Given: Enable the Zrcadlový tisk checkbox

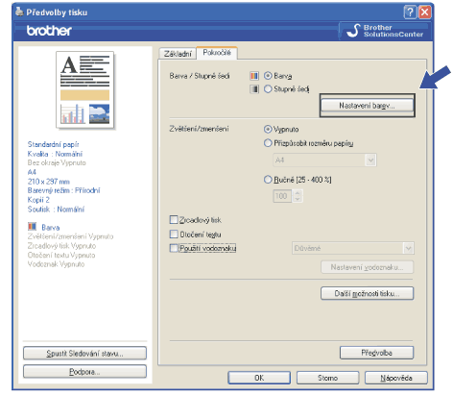Looking at the screenshot, I should point(174,220).
